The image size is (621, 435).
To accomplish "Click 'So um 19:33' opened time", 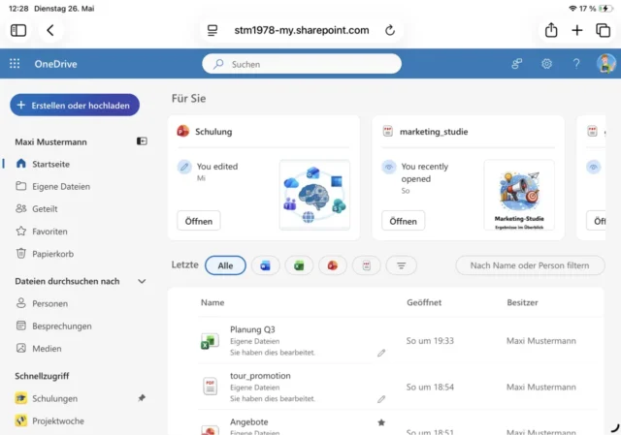I will [430, 341].
